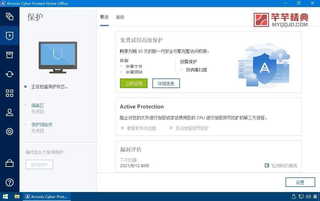
Task: Select the Protection shield icon
Action: click(10, 36)
